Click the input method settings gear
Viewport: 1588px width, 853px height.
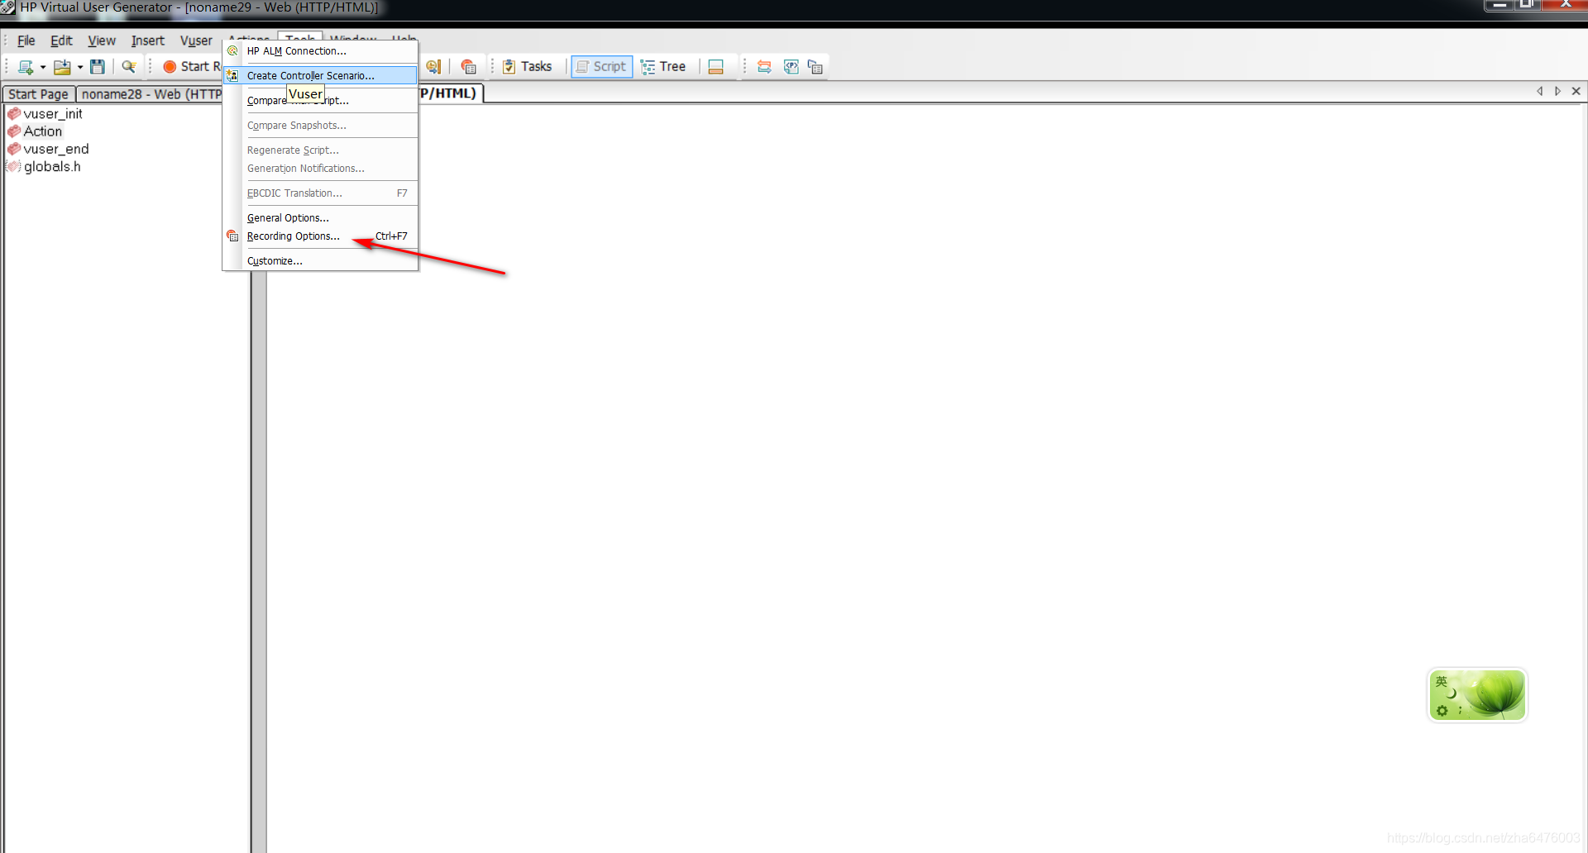tap(1442, 711)
